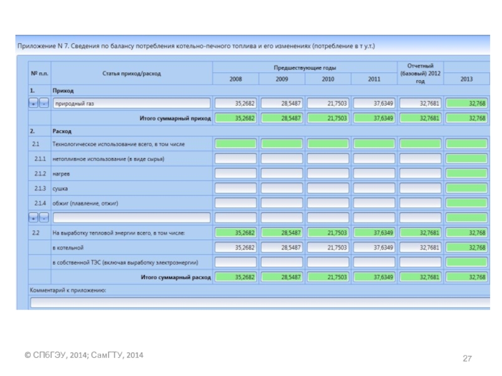
Task: Click the 2008 value for природный газ
Action: point(235,103)
